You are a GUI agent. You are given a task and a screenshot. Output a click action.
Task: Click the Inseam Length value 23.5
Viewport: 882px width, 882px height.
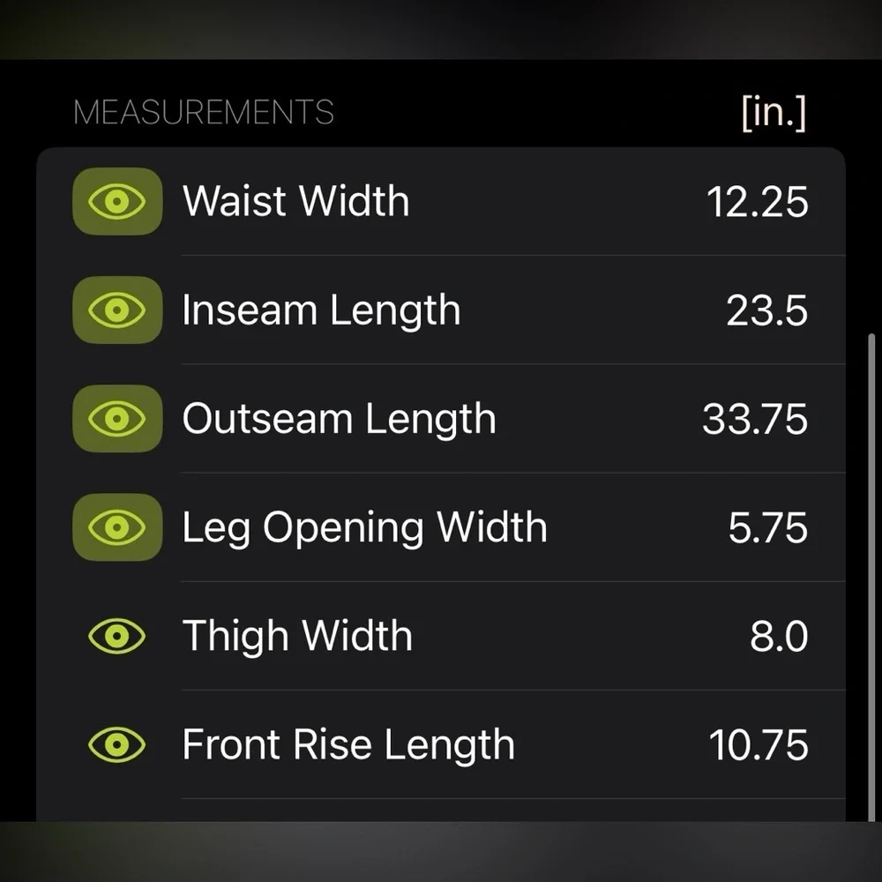pyautogui.click(x=766, y=310)
